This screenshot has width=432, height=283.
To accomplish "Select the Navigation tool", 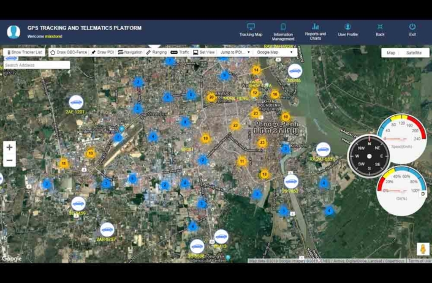I will click(x=130, y=53).
